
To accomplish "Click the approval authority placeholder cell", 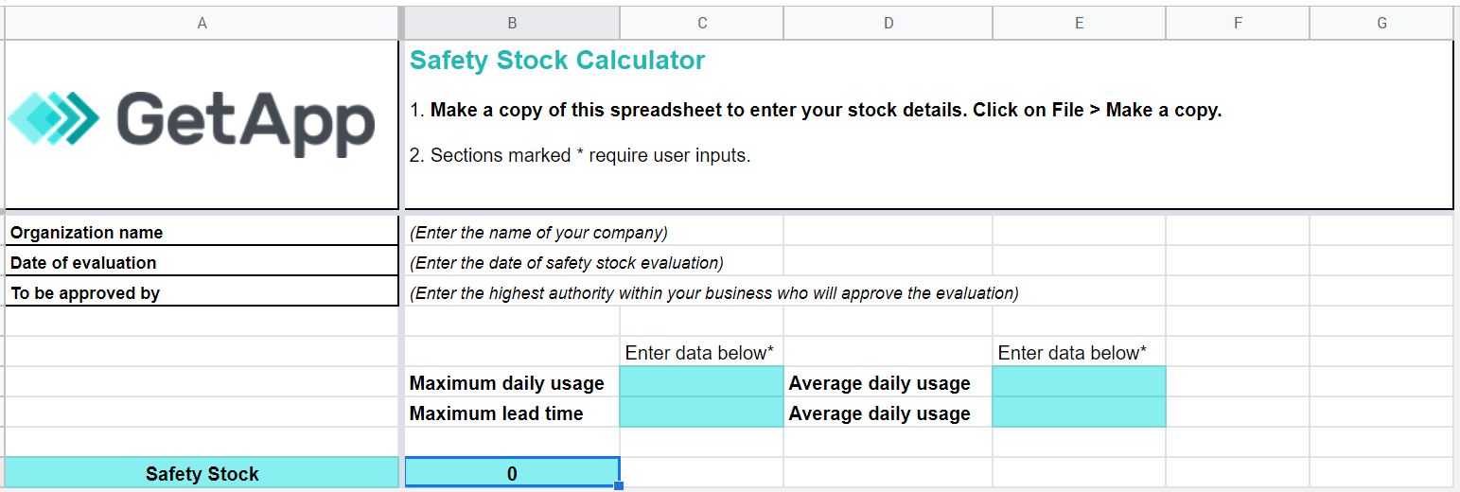I will pyautogui.click(x=713, y=293).
